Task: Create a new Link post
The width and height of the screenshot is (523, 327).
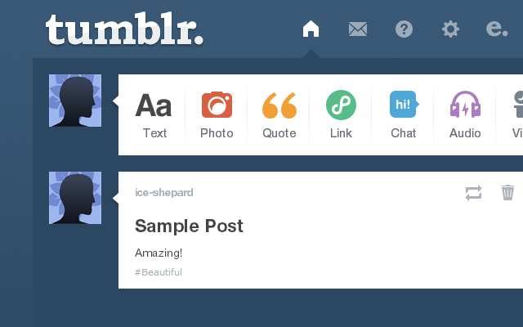Action: [341, 114]
